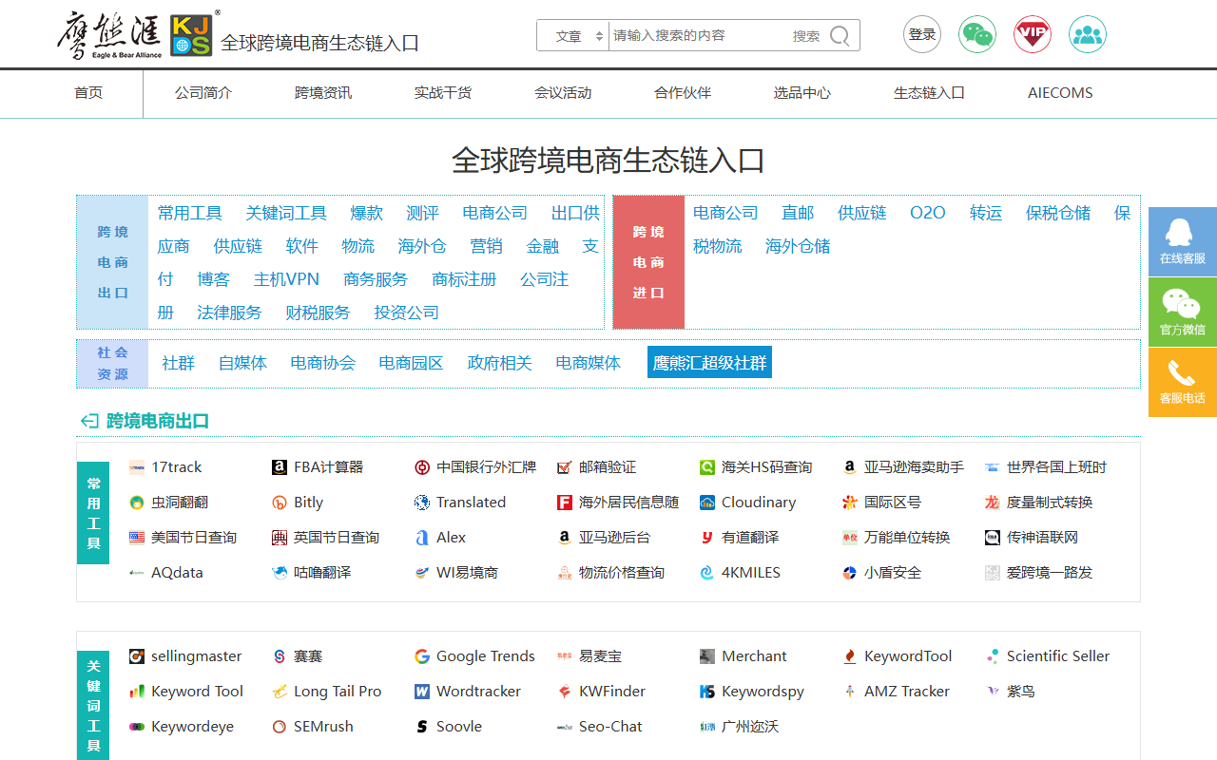The height and width of the screenshot is (760, 1217).
Task: Open 生态链入口 navigation item
Action: pos(929,93)
